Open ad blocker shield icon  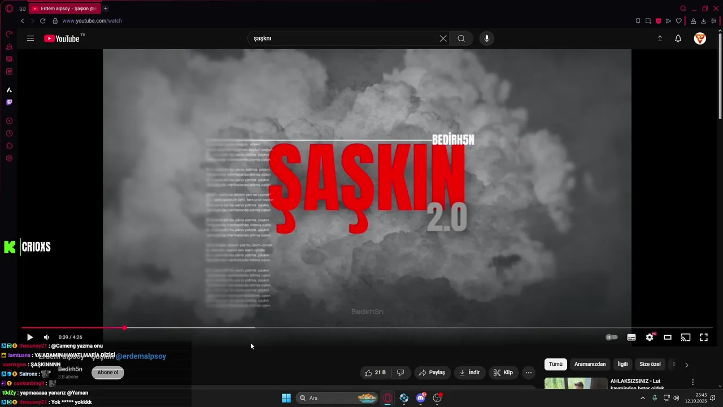pyautogui.click(x=659, y=21)
